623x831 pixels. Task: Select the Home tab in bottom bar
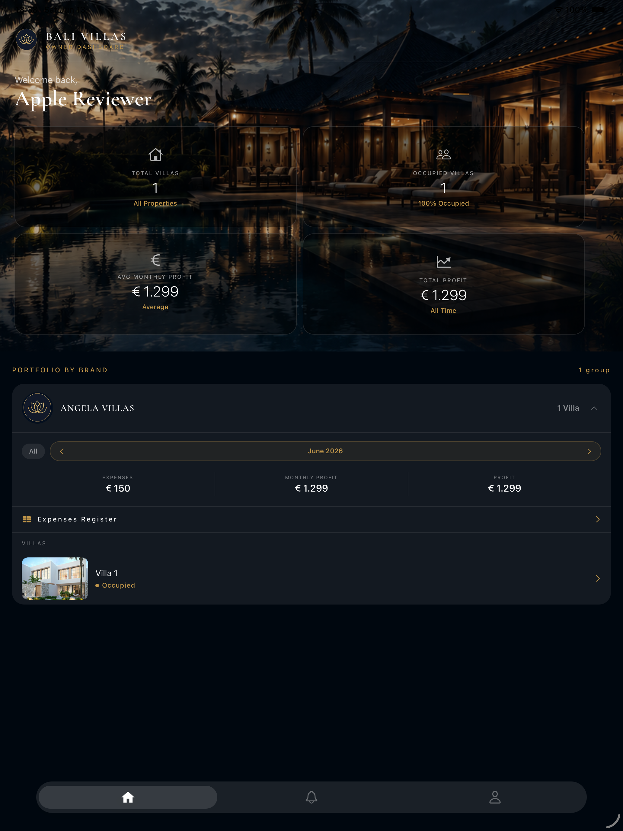point(128,797)
